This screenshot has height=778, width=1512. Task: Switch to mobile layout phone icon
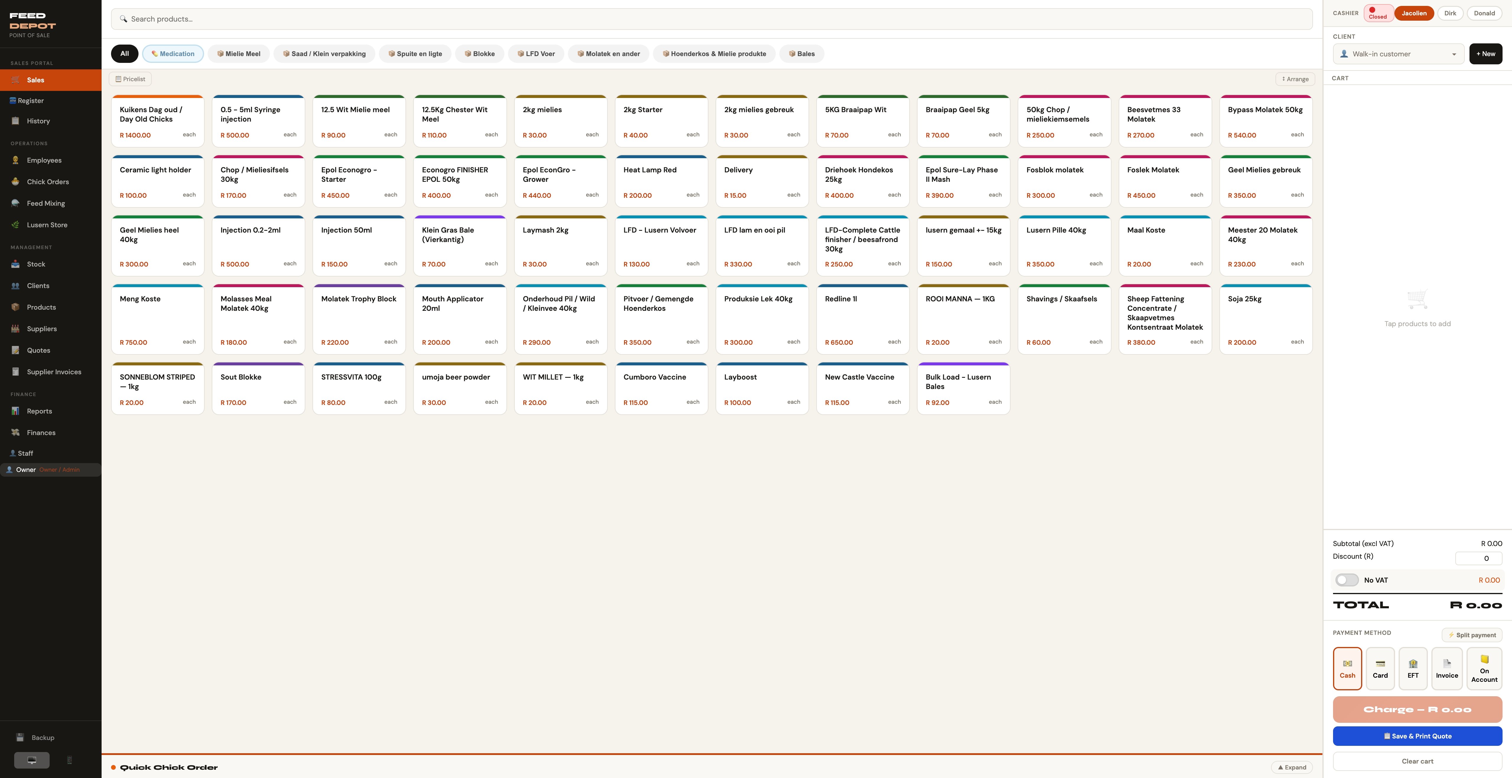click(69, 760)
